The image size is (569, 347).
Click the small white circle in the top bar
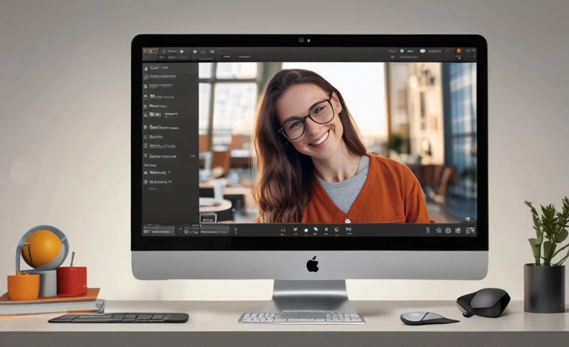[x=402, y=51]
